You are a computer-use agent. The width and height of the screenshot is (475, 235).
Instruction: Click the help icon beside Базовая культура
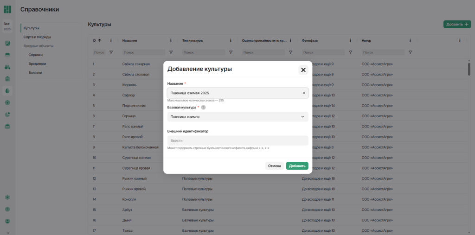point(203,108)
